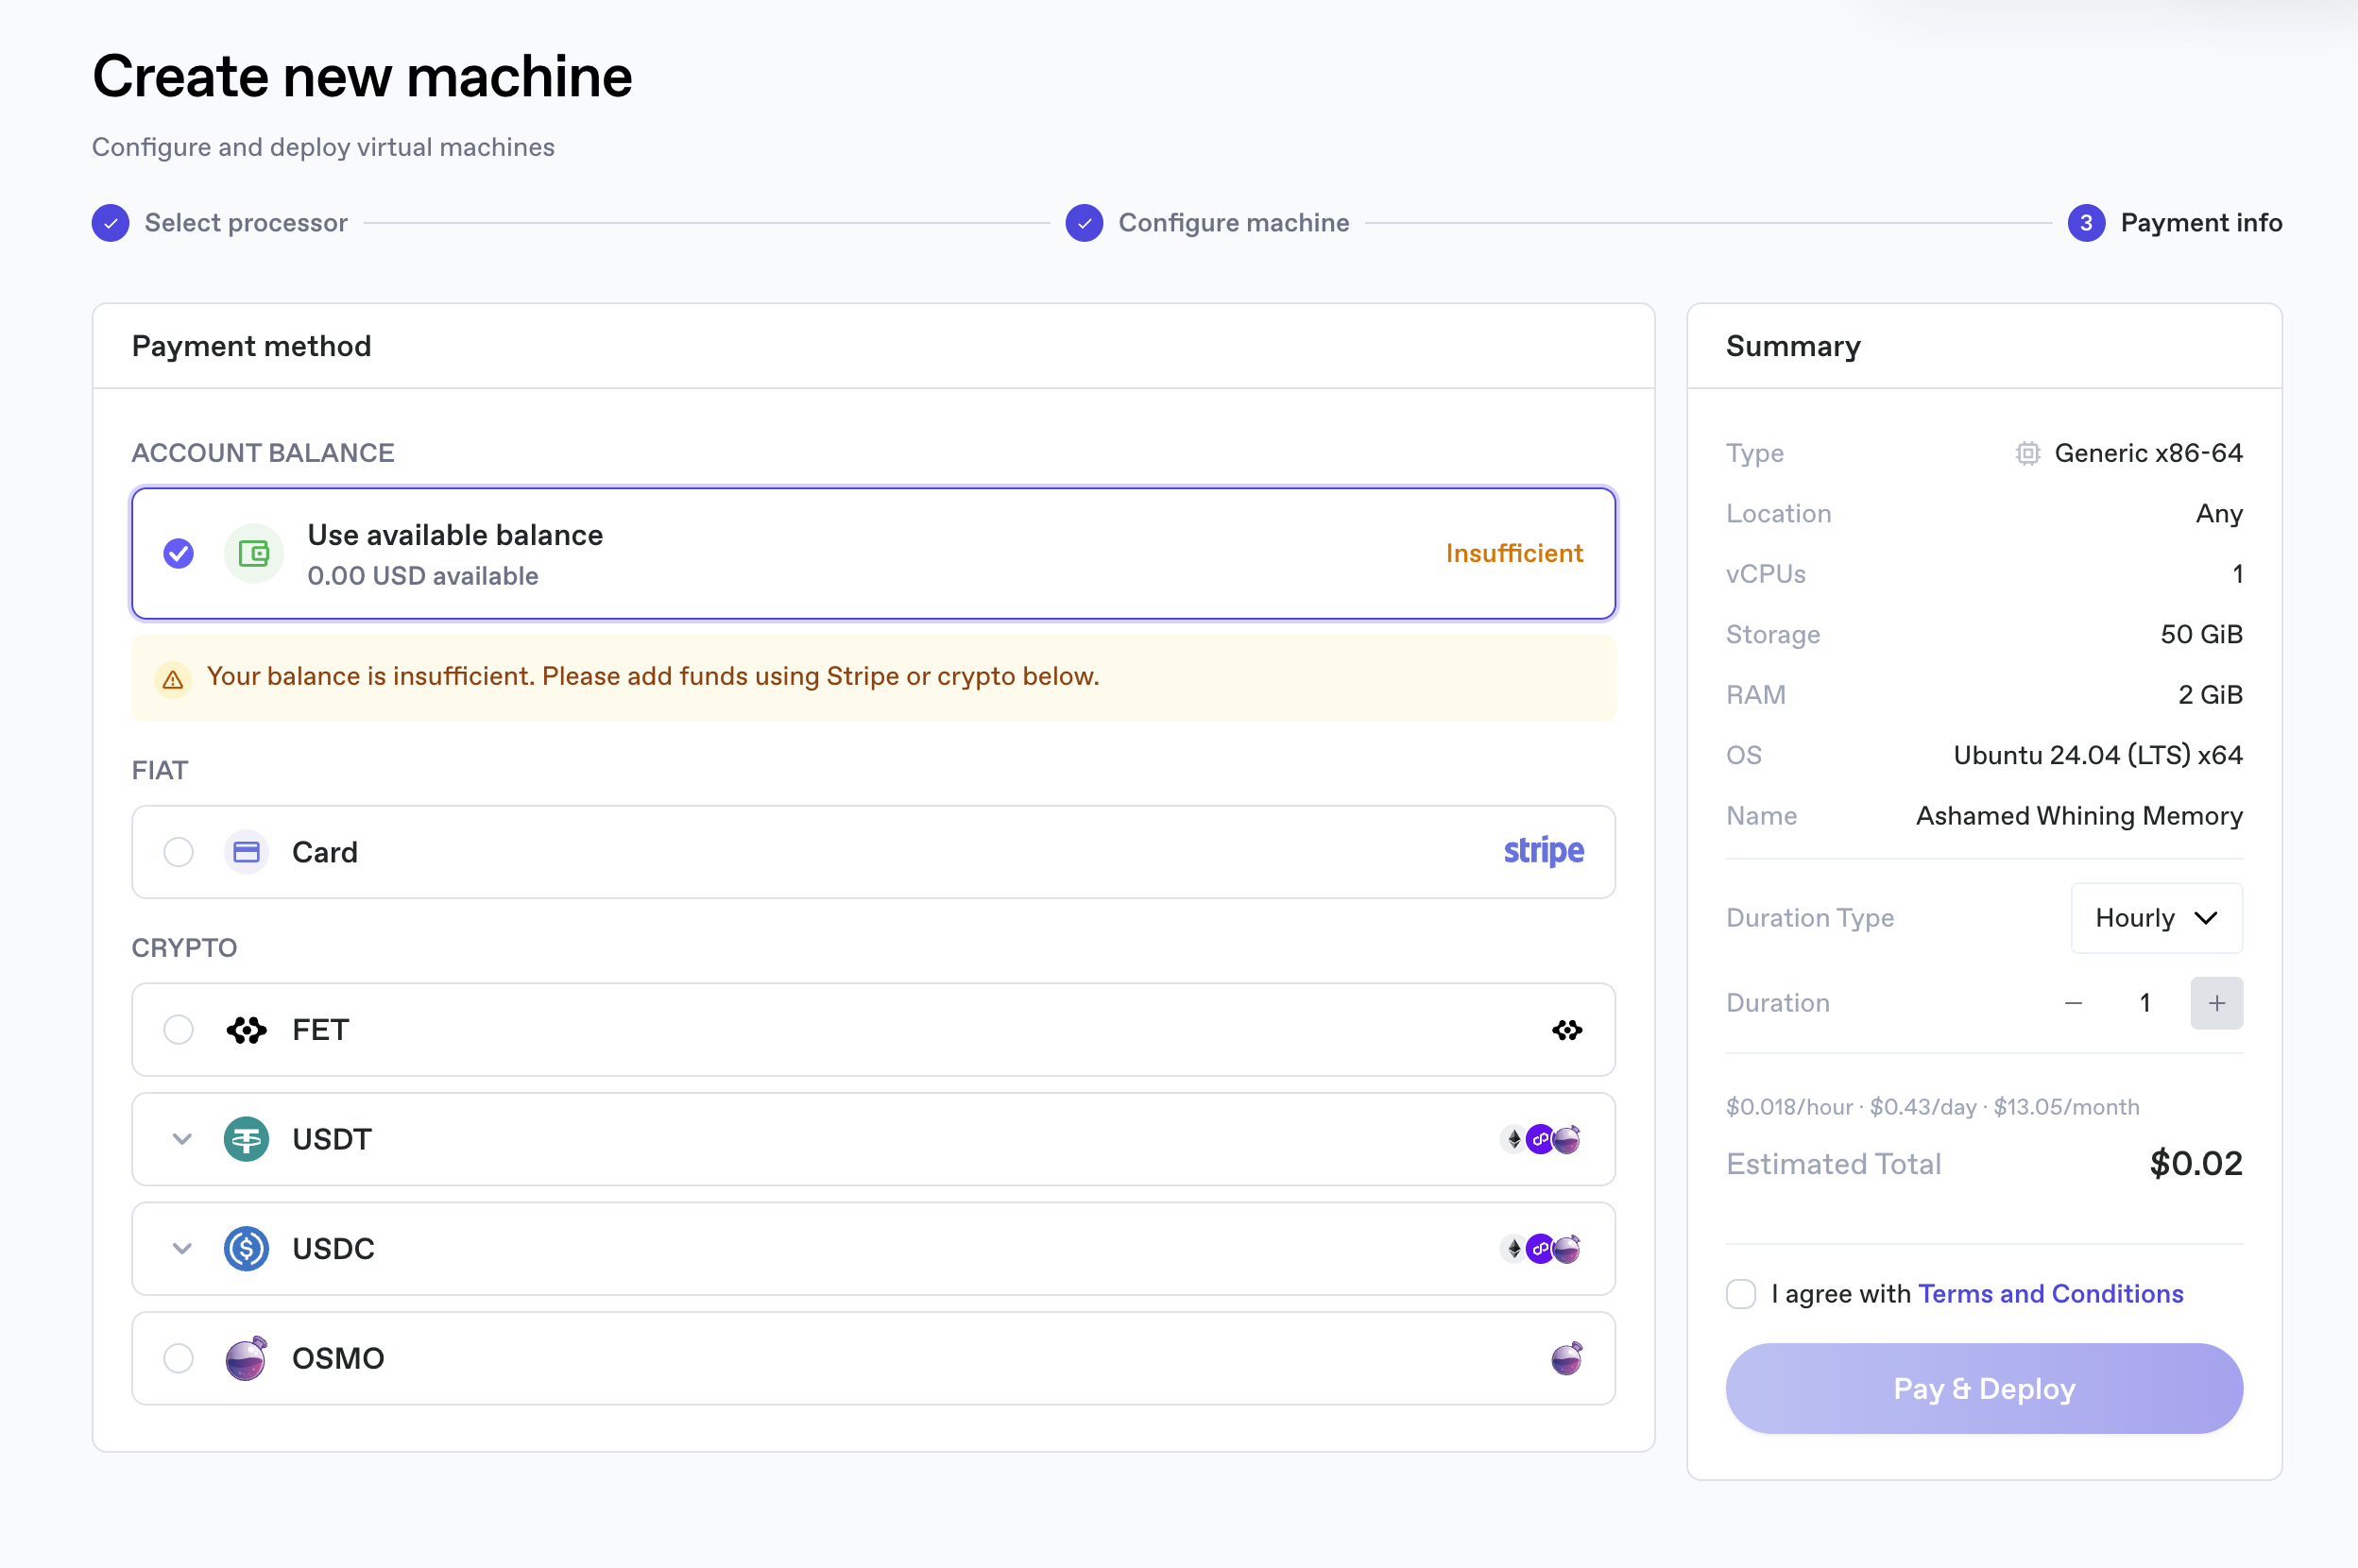Click the processor chip icon next to Generic x86-64
Screen dimensions: 2358x1568
coord(2027,453)
